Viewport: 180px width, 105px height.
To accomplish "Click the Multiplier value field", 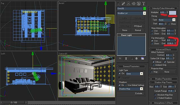I will click(x=163, y=12).
